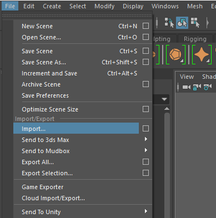Viewport: 216px width, 218px height.
Task: Open the Modify menu
Action: tap(104, 6)
